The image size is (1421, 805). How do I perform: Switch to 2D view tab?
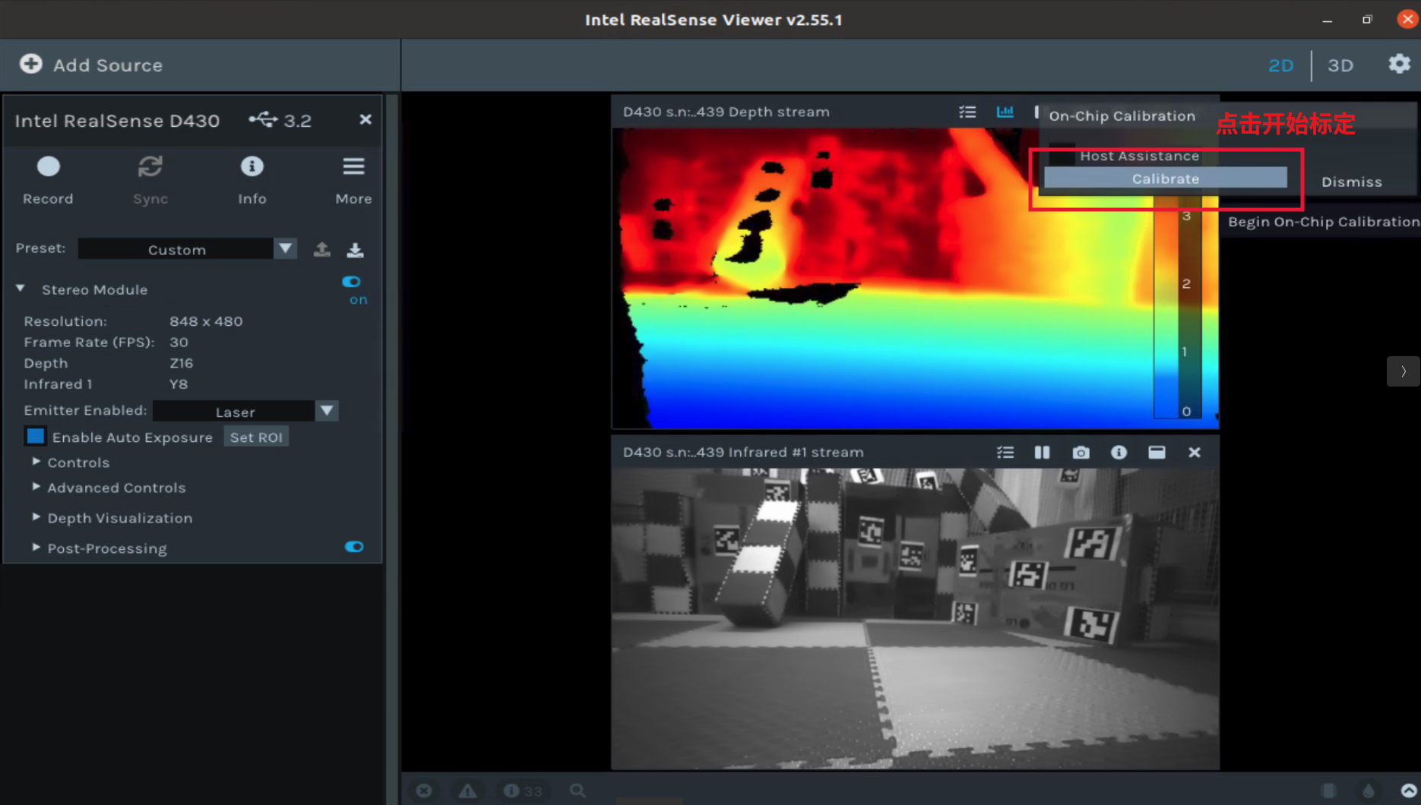1280,65
